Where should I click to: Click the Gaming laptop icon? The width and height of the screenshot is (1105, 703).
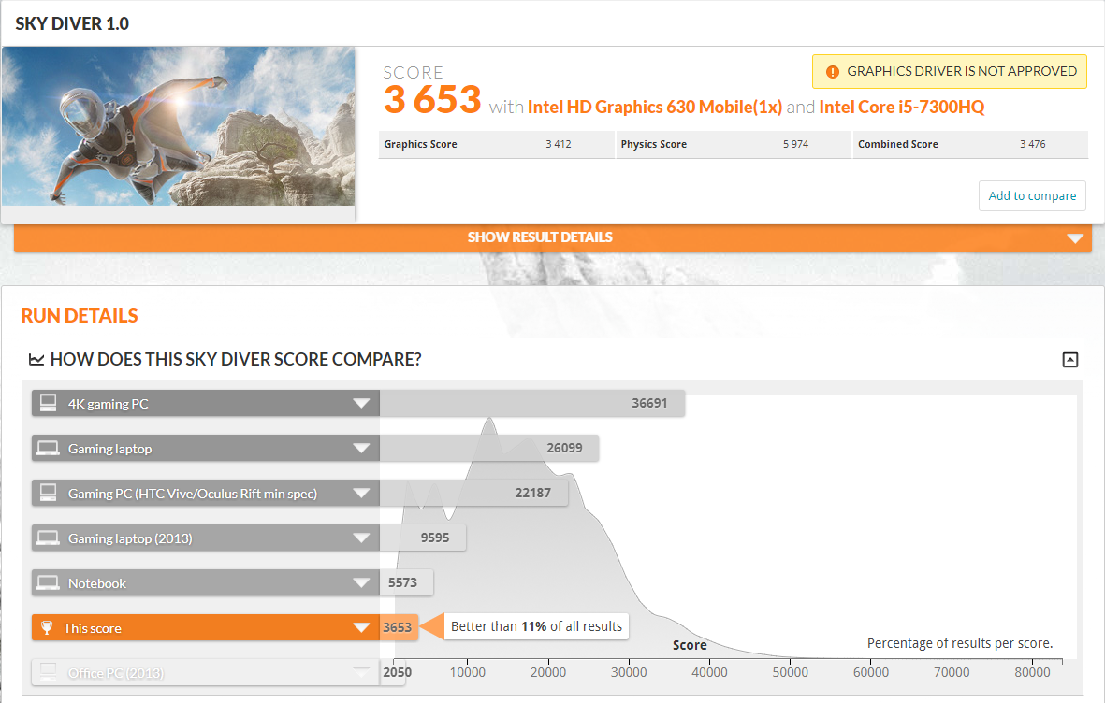(x=48, y=448)
